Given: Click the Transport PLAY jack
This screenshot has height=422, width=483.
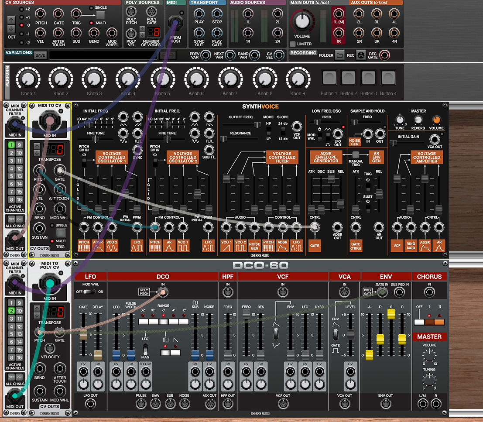Looking at the screenshot, I should point(199,14).
